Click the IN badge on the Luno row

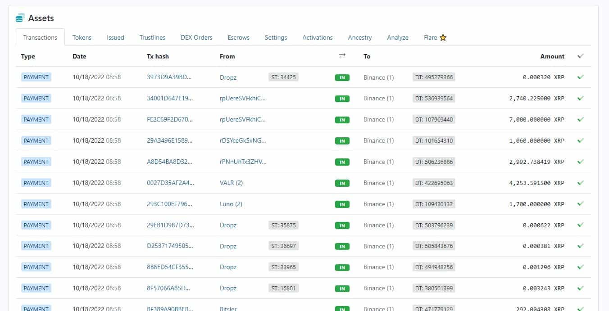(x=342, y=204)
